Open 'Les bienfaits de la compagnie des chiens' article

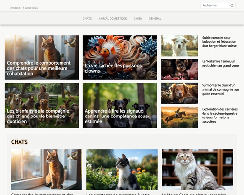42,105
